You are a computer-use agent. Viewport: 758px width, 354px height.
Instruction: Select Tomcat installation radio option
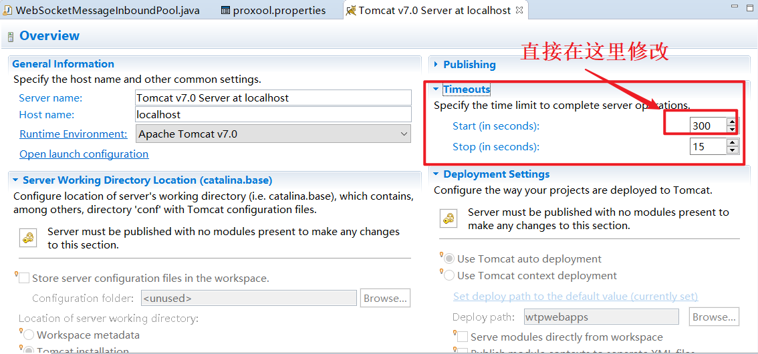click(29, 351)
